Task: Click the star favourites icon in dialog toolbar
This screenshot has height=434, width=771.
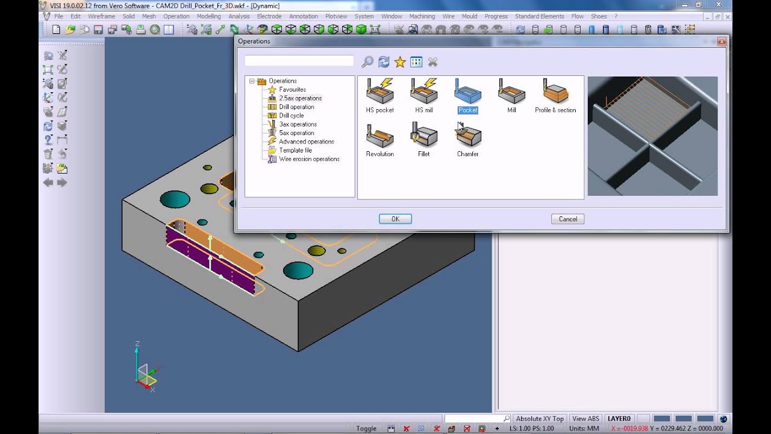Action: (400, 61)
